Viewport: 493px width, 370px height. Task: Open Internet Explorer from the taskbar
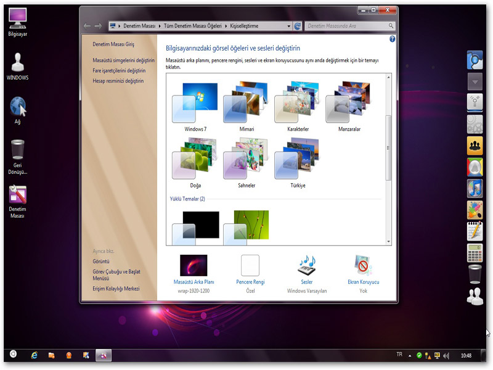click(x=34, y=355)
